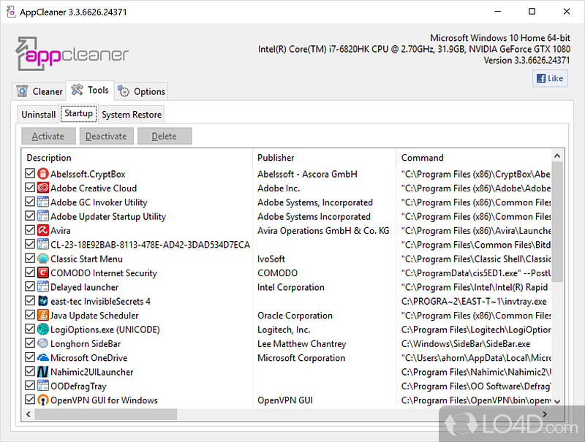The image size is (585, 442).
Task: Click the Abelssoft.CryptBox icon
Action: [x=42, y=175]
